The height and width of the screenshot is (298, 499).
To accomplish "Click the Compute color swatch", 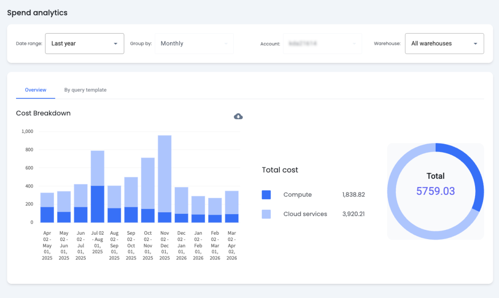I will coord(266,194).
